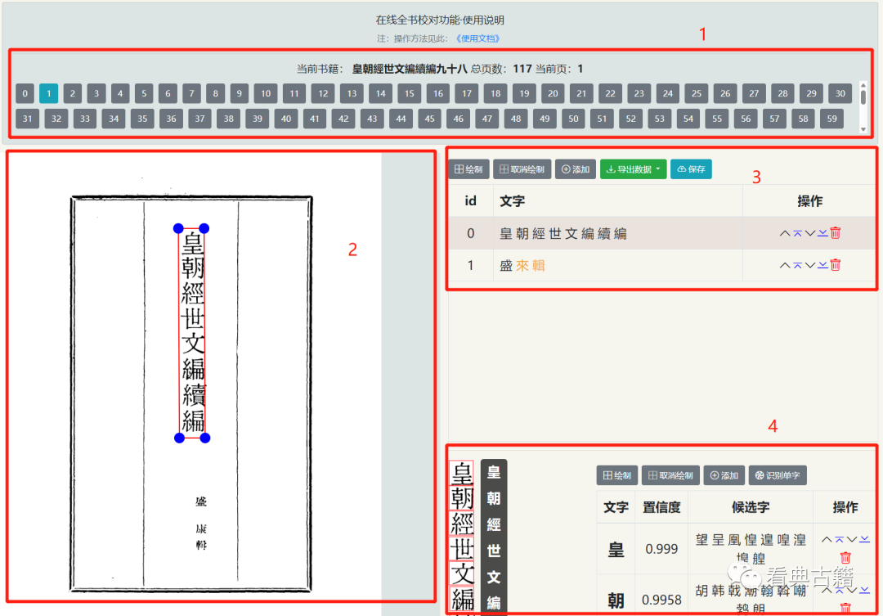This screenshot has height=616, width=883.
Task: Move row 0 down one position
Action: tap(809, 233)
